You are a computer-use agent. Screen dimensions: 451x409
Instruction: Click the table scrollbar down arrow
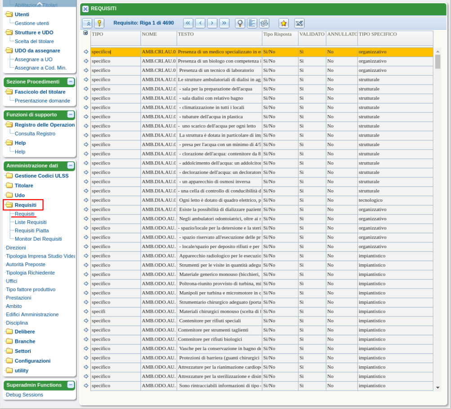[438, 387]
